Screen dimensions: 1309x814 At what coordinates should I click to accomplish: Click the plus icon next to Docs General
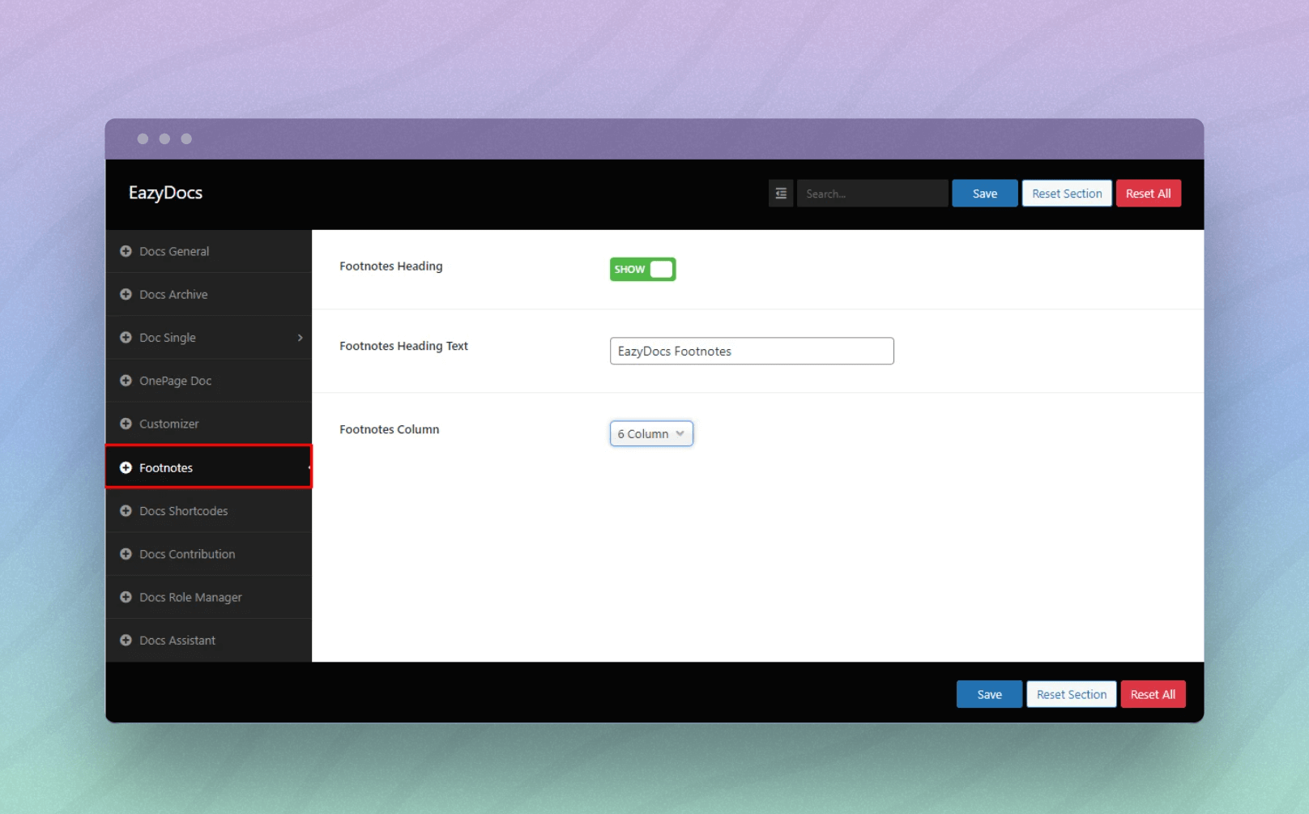pos(126,251)
